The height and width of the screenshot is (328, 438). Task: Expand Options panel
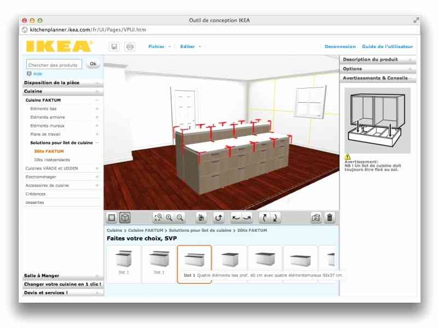click(x=378, y=69)
